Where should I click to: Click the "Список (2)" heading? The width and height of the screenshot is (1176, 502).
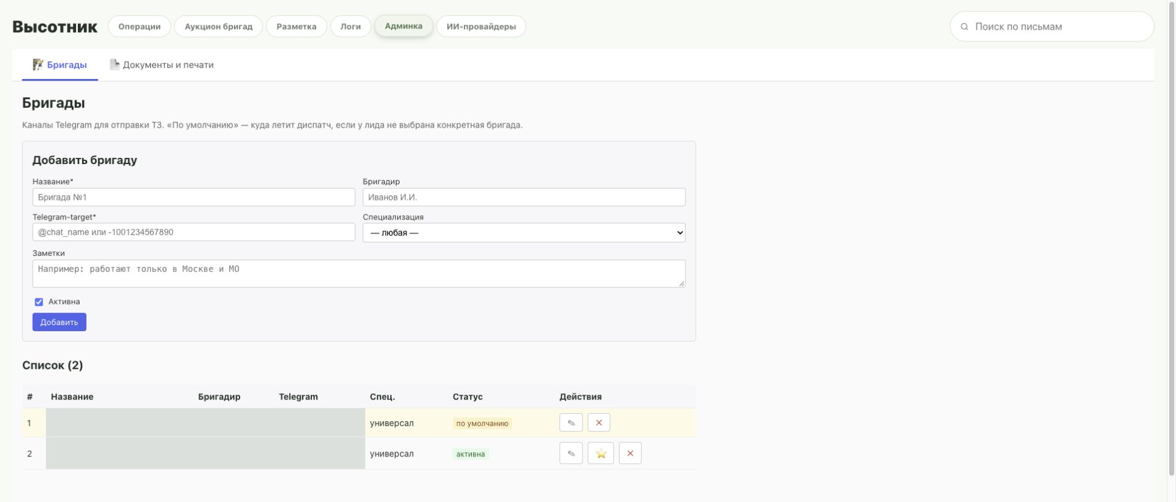(x=52, y=365)
